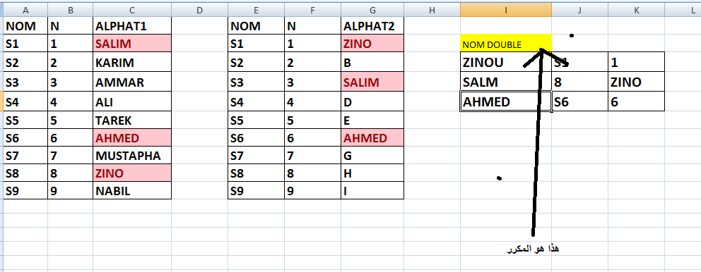The image size is (701, 272).
Task: Click the ALPHAT1 header cell
Action: coord(132,26)
